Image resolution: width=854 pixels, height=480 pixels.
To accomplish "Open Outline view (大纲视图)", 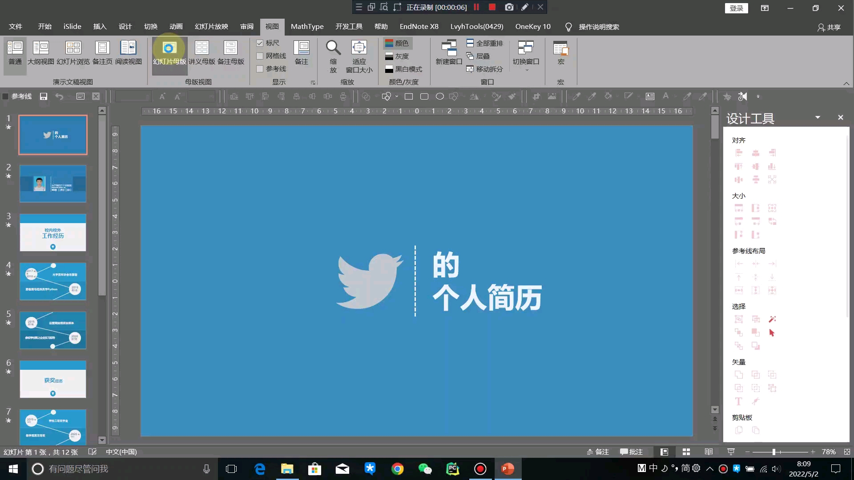I will pyautogui.click(x=40, y=53).
